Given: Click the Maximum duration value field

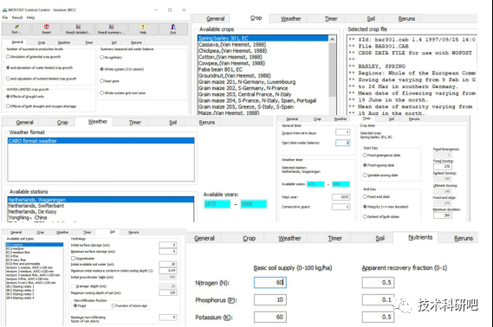Looking at the screenshot, I should pos(443,215).
